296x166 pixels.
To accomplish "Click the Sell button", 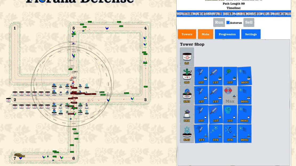I will point(249,22).
